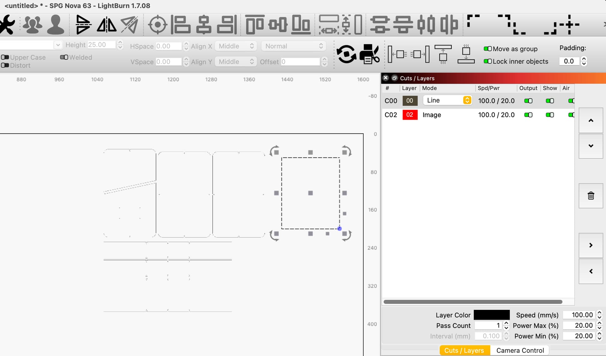
Task: Click the Power Max (%) field
Action: pos(579,325)
